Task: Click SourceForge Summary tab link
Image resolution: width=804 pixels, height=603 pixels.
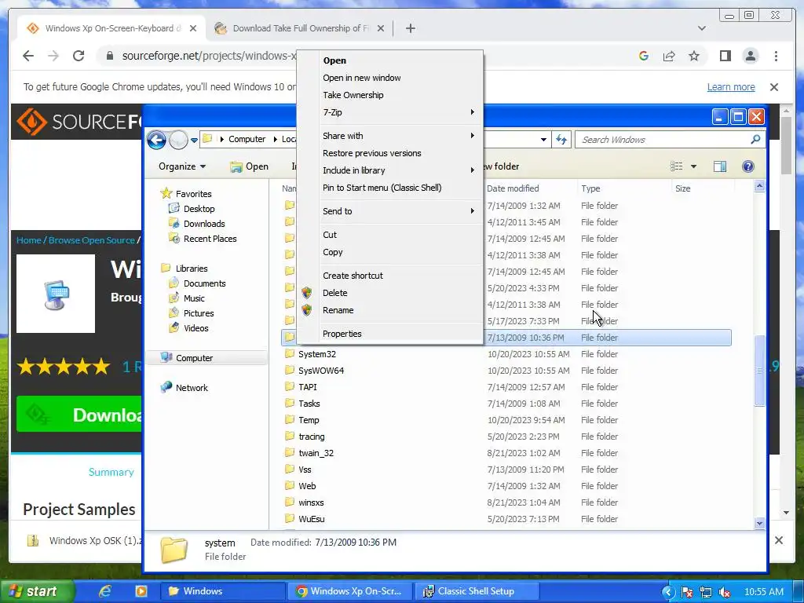Action: [111, 472]
